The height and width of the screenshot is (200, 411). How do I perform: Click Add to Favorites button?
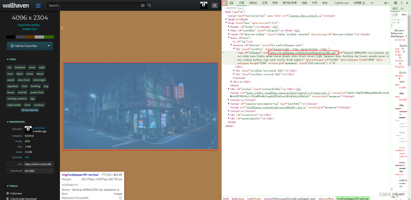25,46
